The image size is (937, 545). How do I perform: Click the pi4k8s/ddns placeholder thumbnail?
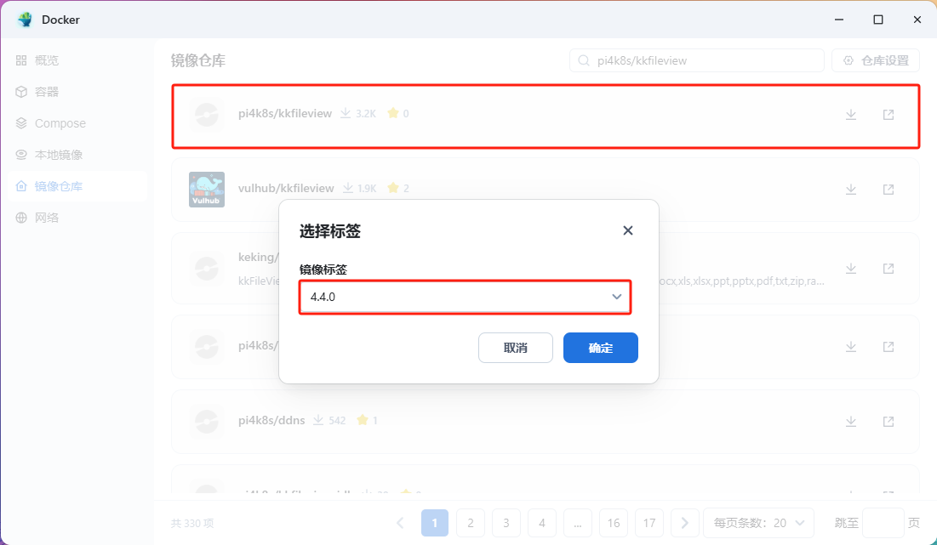tap(207, 421)
